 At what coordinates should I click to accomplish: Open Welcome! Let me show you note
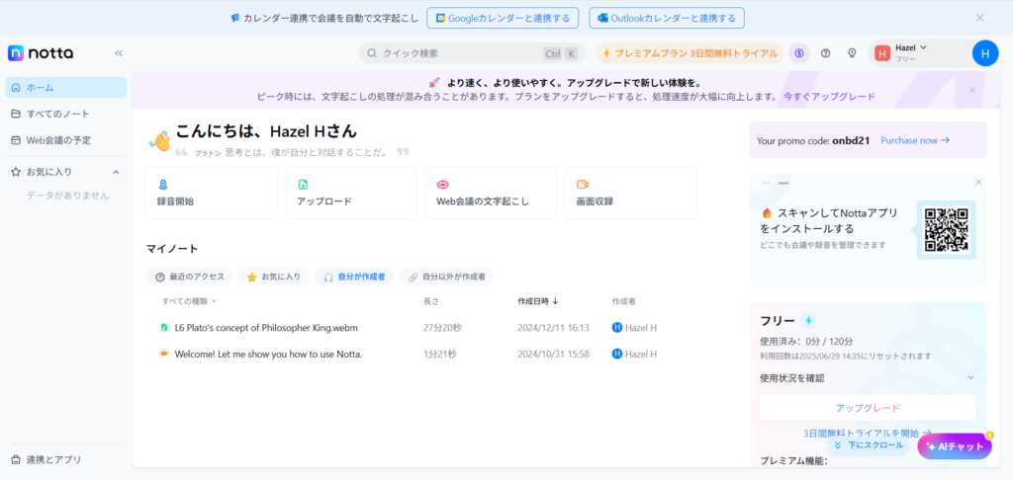coord(268,354)
